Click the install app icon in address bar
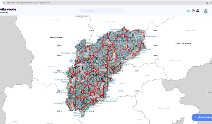Image resolution: width=212 pixels, height=124 pixels. (x=207, y=2)
